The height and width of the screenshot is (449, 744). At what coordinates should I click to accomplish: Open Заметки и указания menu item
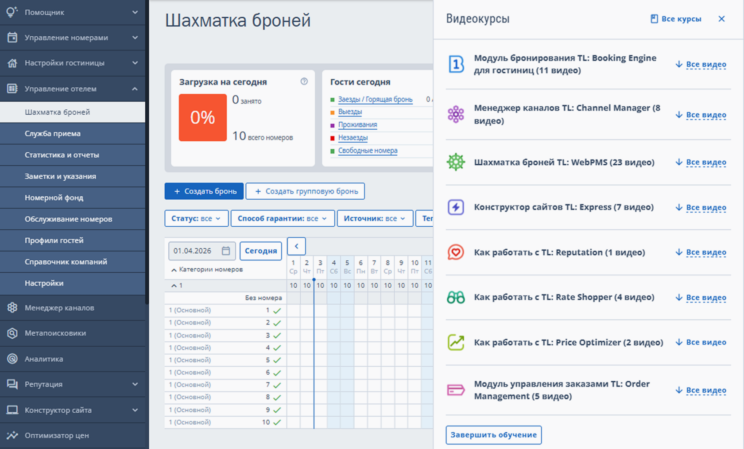[x=73, y=176]
